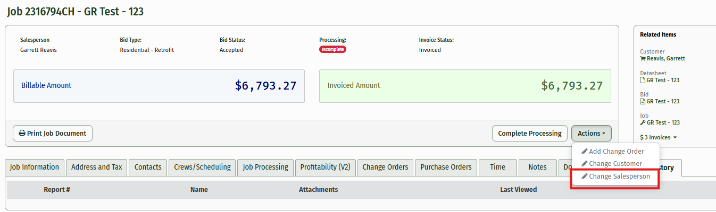Click the pencil icon beside Change Salesperson
This screenshot has height=212, width=716.
coord(585,176)
